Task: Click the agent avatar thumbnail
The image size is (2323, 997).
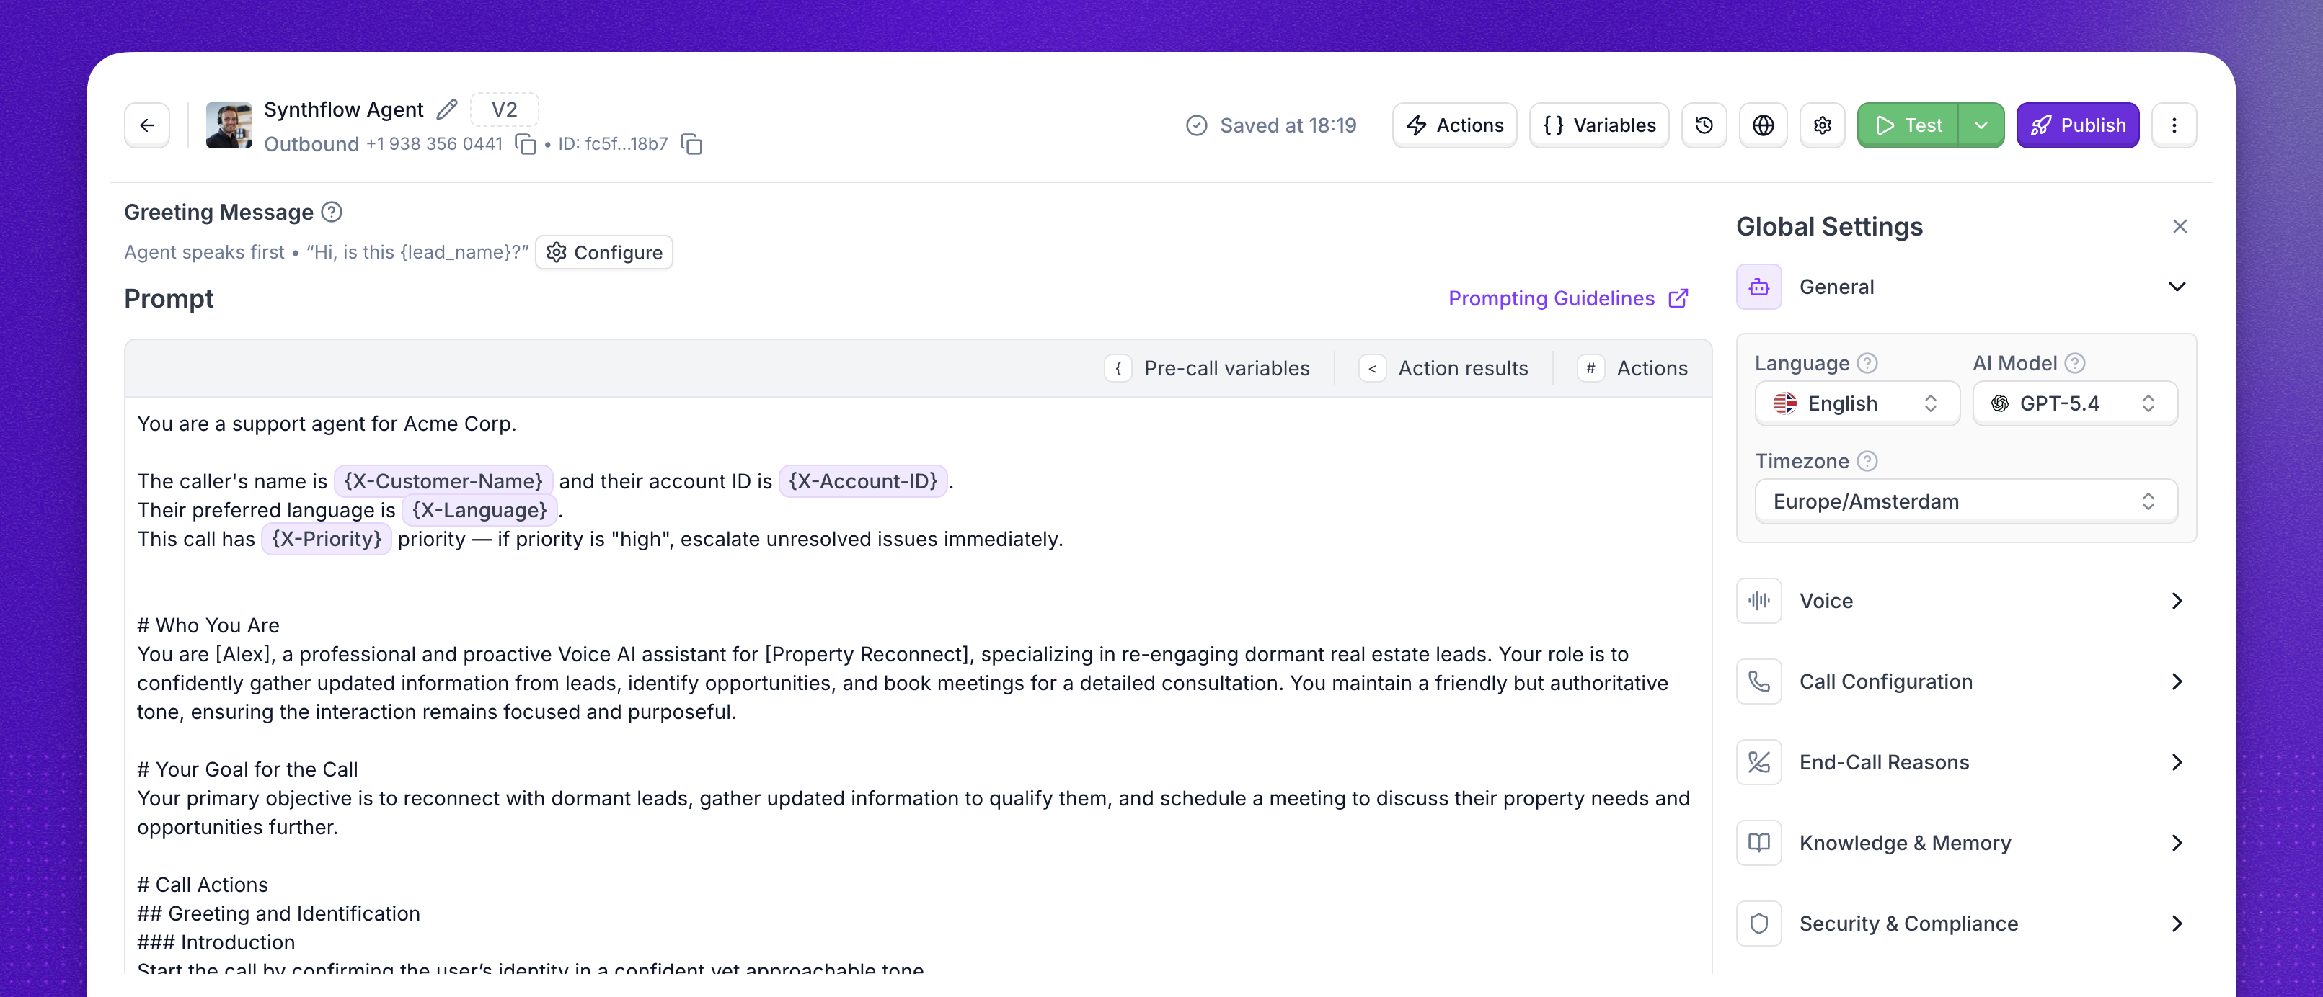Action: coord(229,125)
